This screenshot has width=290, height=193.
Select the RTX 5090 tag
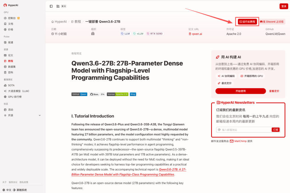[155, 33]
